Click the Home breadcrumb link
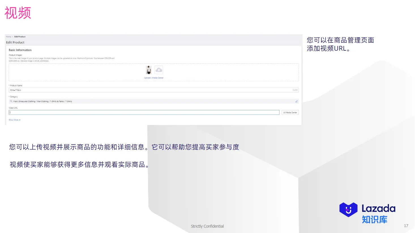The width and height of the screenshot is (415, 233). [x=8, y=37]
